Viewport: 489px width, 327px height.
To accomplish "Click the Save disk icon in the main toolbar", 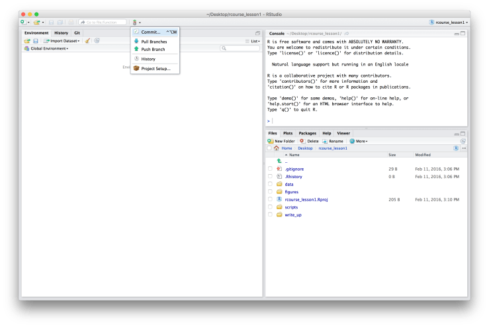I will (52, 22).
